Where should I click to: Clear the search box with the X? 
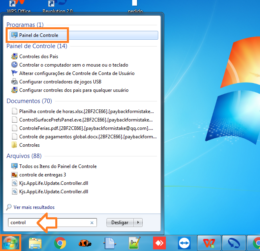pos(92,223)
